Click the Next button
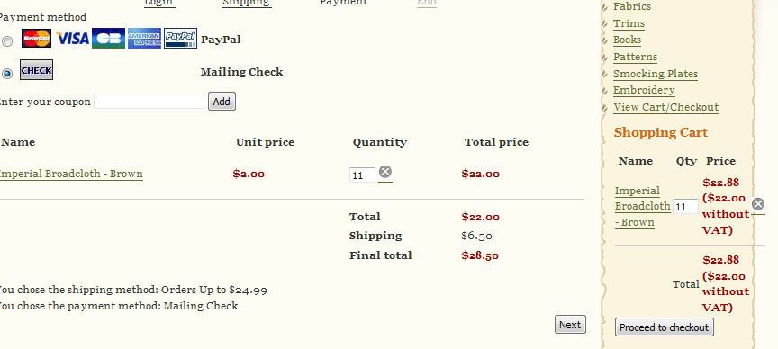The height and width of the screenshot is (349, 778). pyautogui.click(x=570, y=325)
